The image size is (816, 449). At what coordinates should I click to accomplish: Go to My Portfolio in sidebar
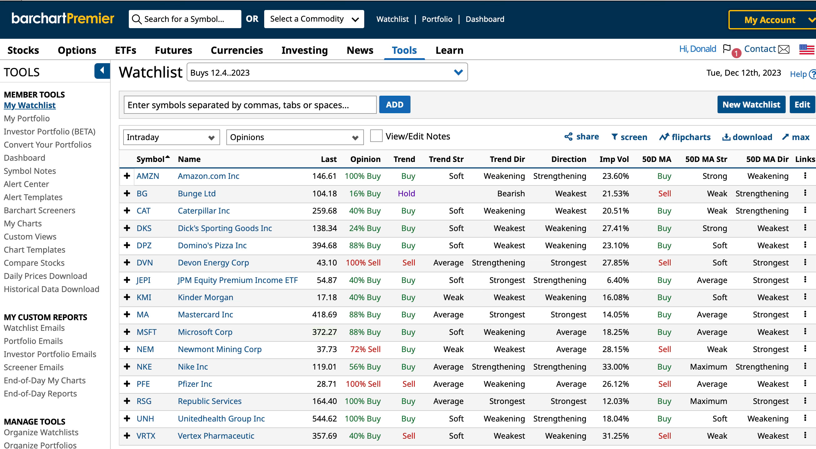[x=27, y=118]
